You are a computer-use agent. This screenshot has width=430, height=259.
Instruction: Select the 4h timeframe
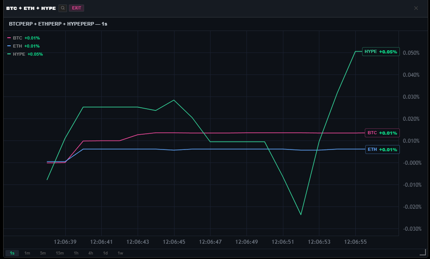click(90, 253)
